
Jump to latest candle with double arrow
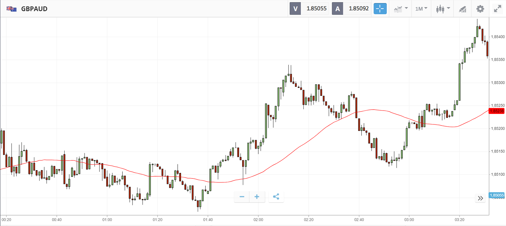480,198
